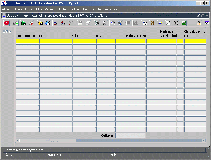
Task: Click the yellow Číslo dodacího listu field
Action: pyautogui.click(x=195, y=41)
